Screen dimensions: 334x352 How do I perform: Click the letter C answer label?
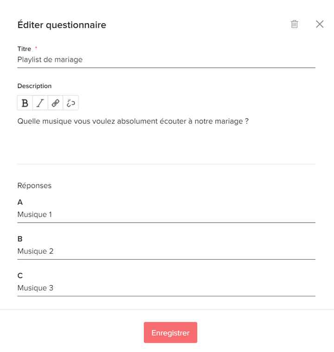click(x=20, y=275)
